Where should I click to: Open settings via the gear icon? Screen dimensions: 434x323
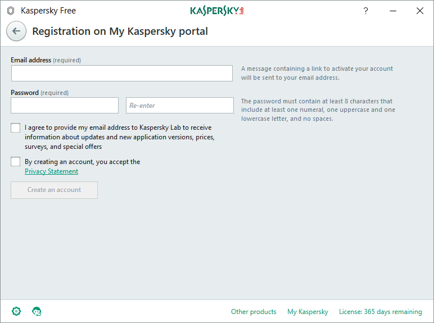(16, 311)
